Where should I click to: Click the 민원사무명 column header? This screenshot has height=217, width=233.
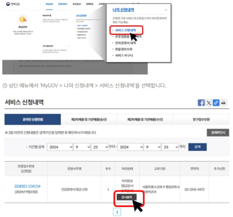click(x=75, y=169)
